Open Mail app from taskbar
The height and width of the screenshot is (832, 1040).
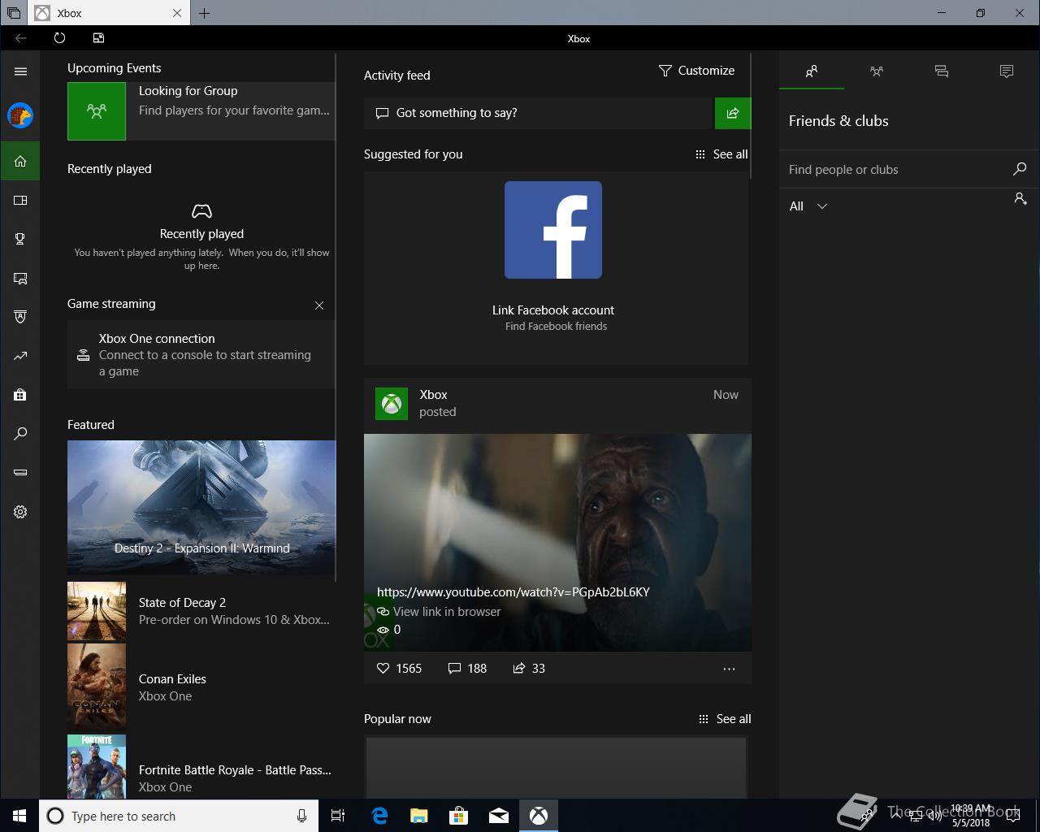point(499,816)
